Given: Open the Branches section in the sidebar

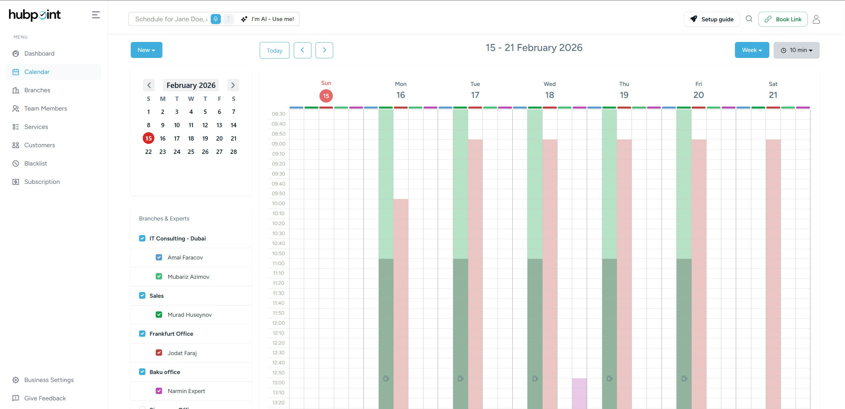Looking at the screenshot, I should pyautogui.click(x=37, y=90).
